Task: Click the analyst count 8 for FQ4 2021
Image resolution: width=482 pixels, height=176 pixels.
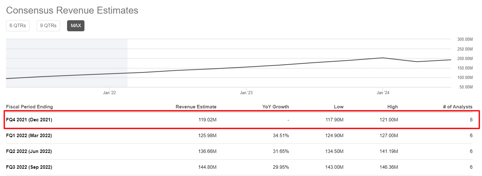Action: click(471, 120)
